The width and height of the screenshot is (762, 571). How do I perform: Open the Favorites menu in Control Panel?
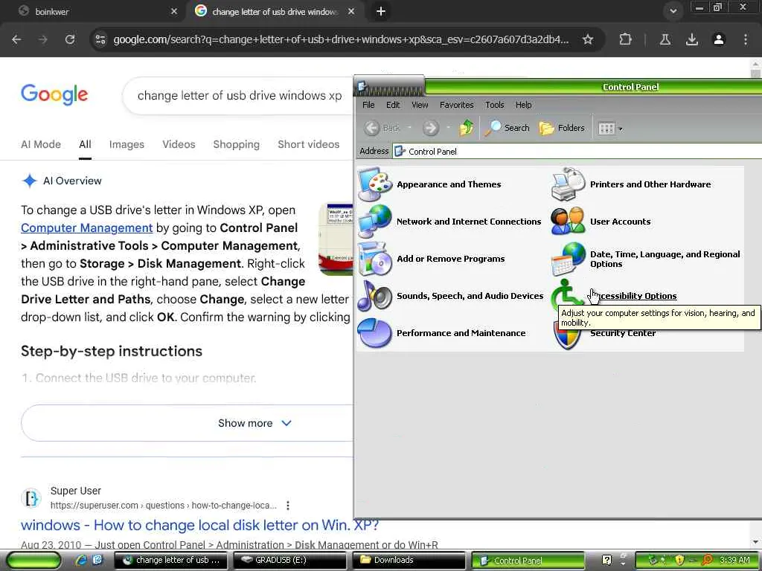coord(456,105)
